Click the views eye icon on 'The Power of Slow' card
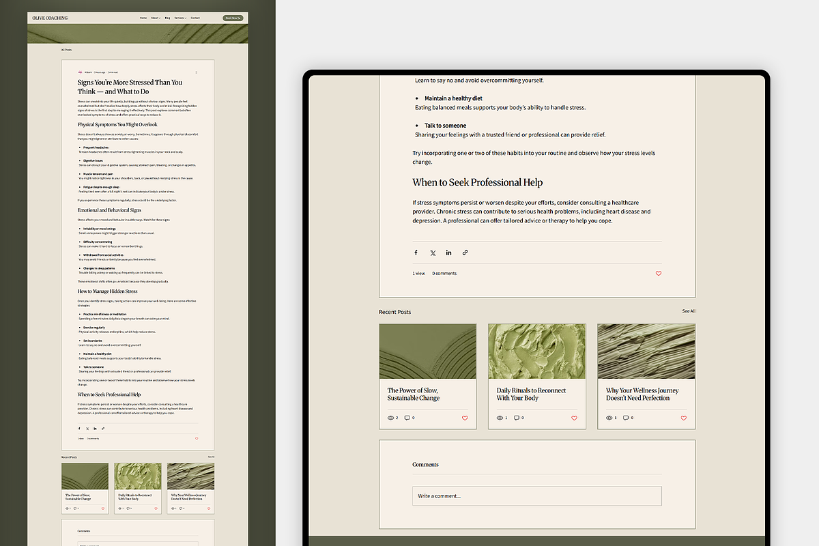Viewport: 819px width, 546px height. click(x=391, y=418)
